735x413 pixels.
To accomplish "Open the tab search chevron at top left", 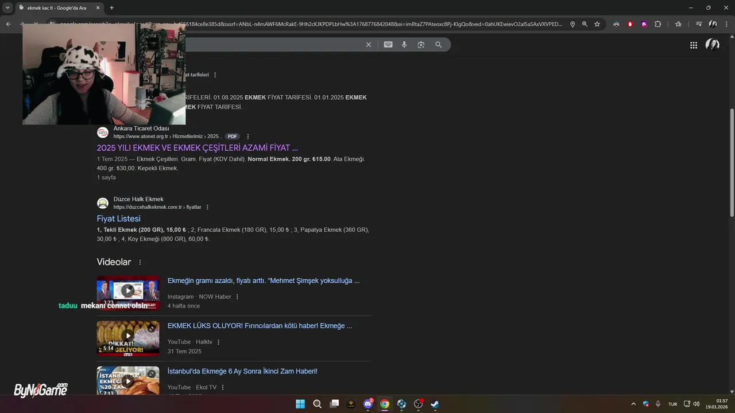I will tap(8, 7).
